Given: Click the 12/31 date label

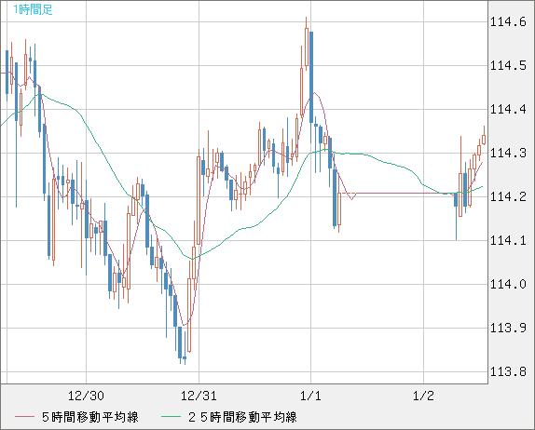Looking at the screenshot, I should tap(199, 396).
